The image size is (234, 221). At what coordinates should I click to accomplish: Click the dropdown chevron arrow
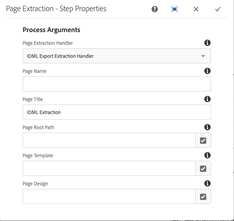[203, 56]
